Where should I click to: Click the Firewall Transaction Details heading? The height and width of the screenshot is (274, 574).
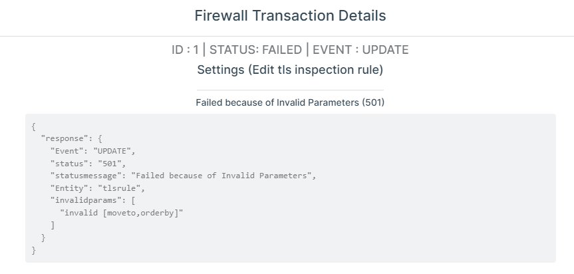(x=290, y=16)
